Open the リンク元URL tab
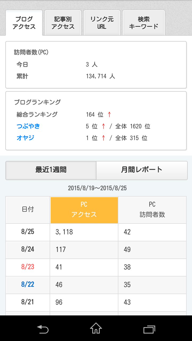192x341 pixels. pyautogui.click(x=102, y=23)
